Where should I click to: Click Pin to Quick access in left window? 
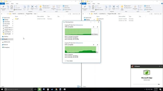click(3, 8)
